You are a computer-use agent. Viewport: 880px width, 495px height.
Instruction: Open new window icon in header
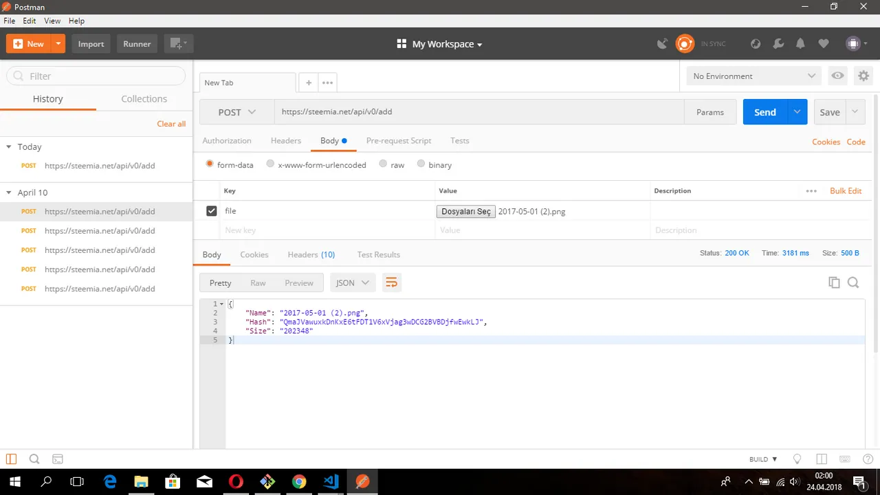(x=179, y=44)
